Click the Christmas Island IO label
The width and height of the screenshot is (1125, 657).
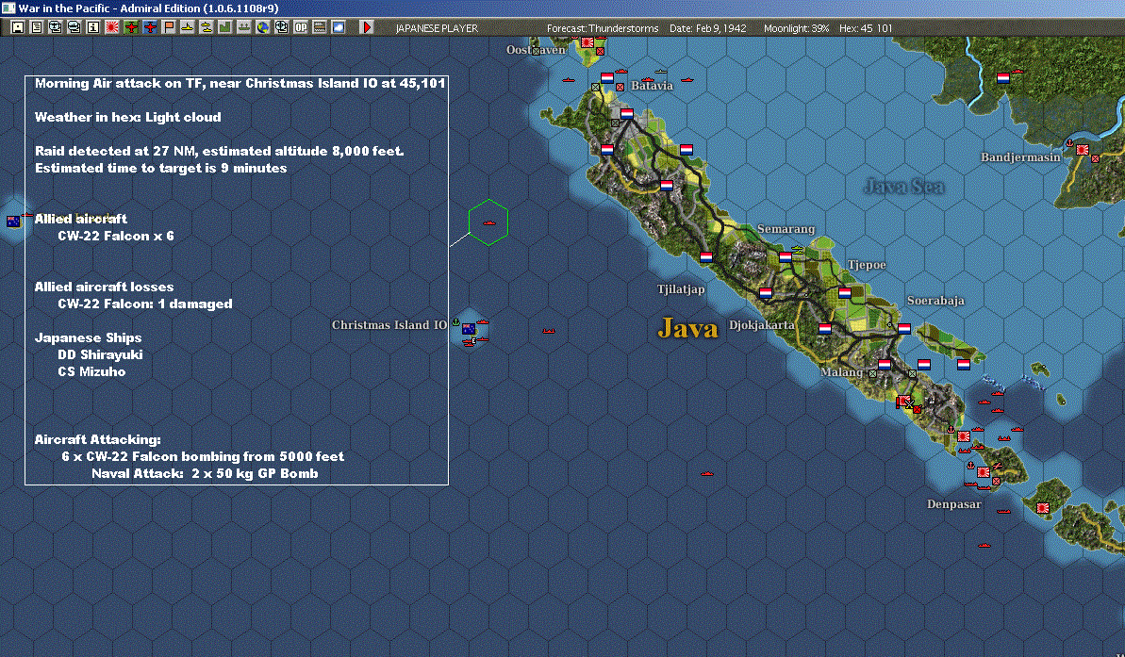tap(389, 325)
